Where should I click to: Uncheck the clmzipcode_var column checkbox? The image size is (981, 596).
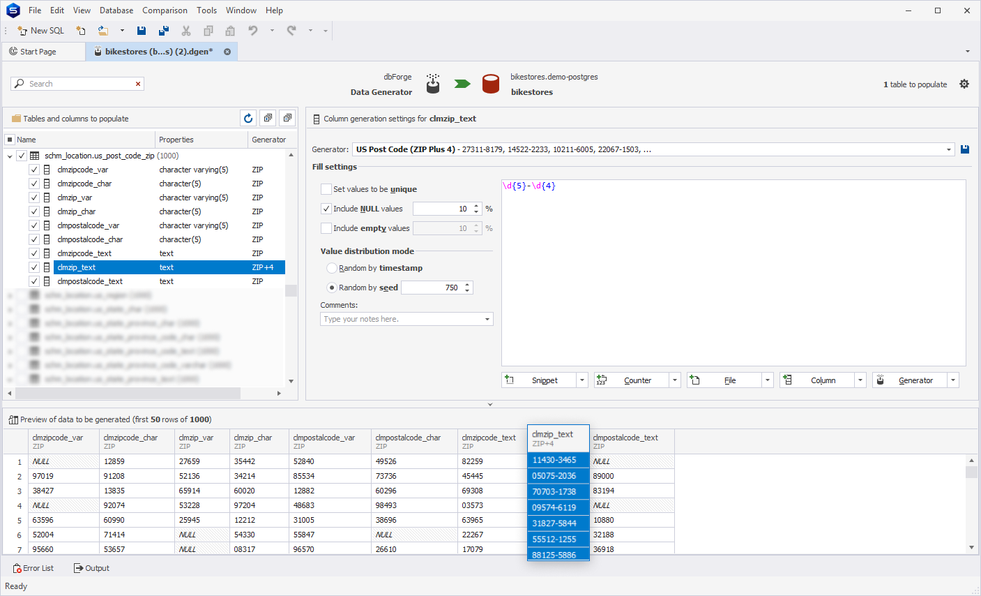click(33, 170)
